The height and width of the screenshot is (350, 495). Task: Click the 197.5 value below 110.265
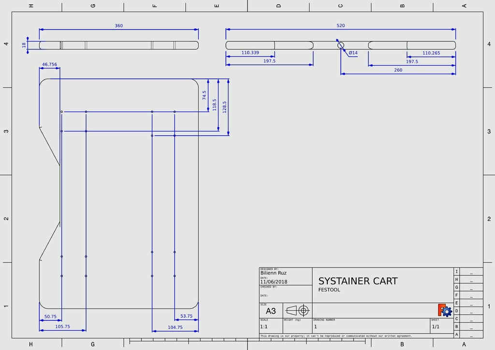(x=412, y=61)
